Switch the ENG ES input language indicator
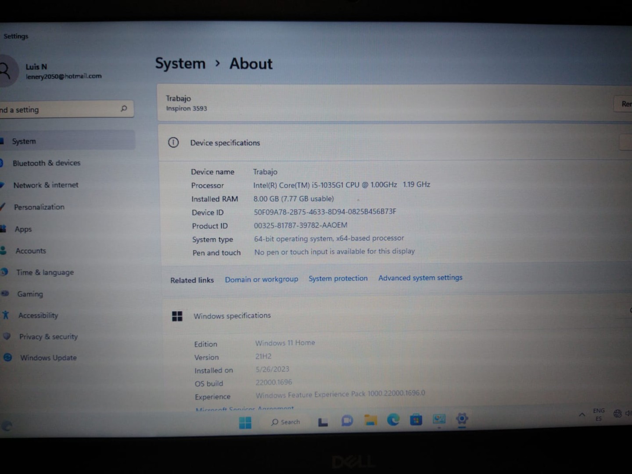 click(x=599, y=414)
